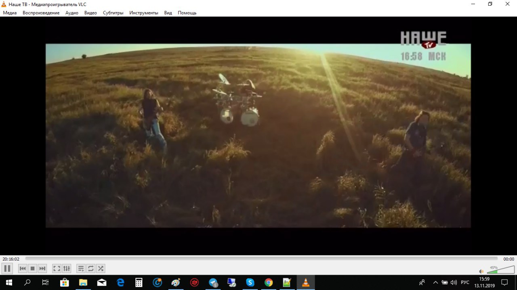The height and width of the screenshot is (290, 517).
Task: Show hidden system tray icons
Action: click(435, 282)
